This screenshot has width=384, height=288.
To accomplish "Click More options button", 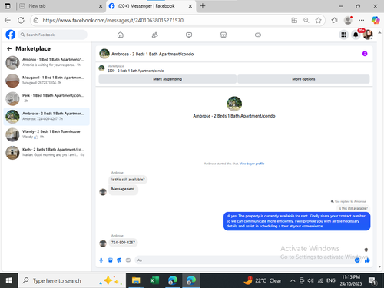I will tap(303, 79).
